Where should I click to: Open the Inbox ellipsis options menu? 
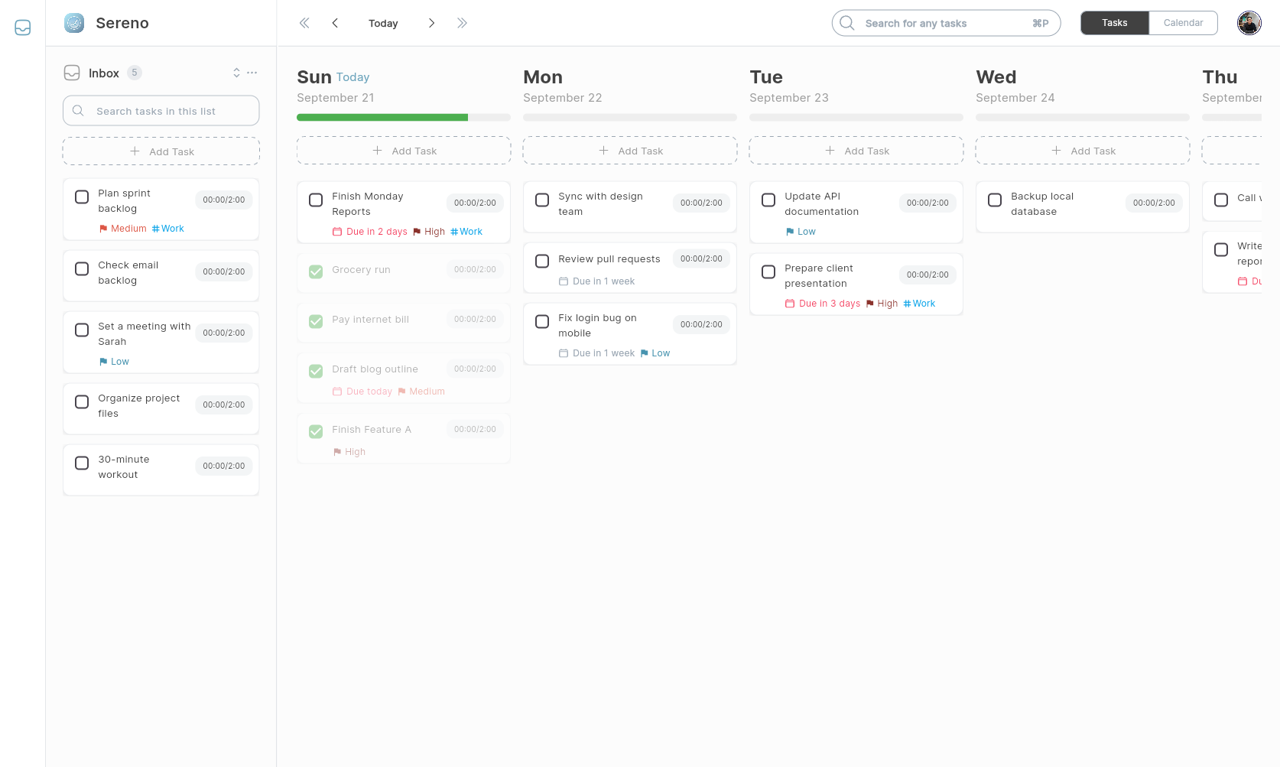(x=252, y=72)
